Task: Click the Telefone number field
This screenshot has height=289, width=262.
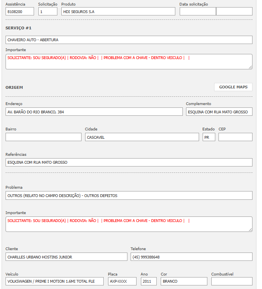Action: pyautogui.click(x=191, y=257)
